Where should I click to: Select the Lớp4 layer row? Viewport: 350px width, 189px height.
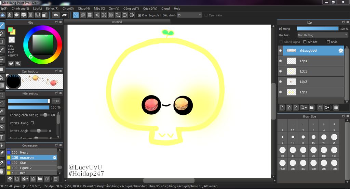pyautogui.click(x=311, y=61)
